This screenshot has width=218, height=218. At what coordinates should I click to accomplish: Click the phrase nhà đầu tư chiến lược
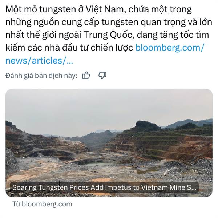[x=89, y=48]
